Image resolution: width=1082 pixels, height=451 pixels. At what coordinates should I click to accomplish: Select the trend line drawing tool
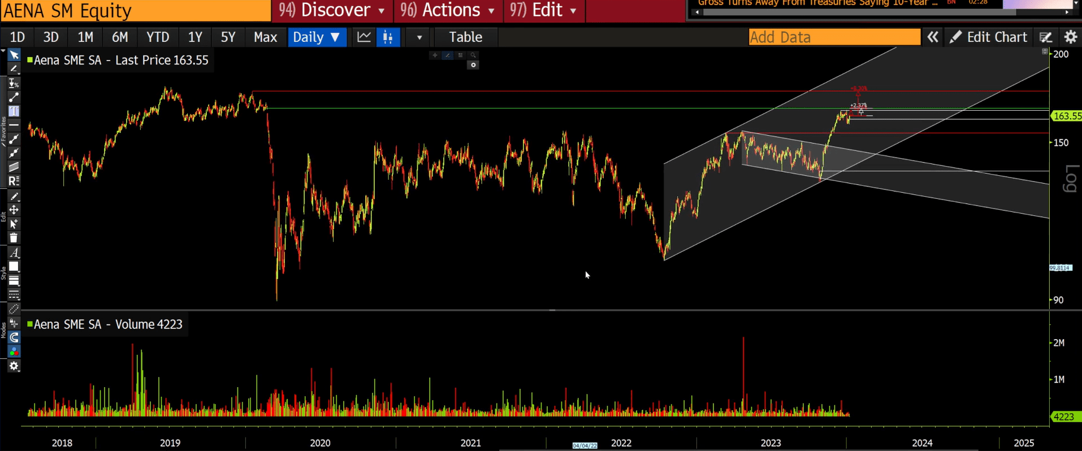point(14,97)
